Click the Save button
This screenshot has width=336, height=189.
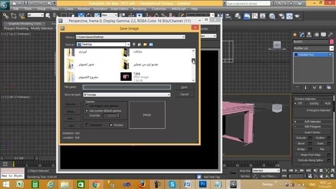184,87
